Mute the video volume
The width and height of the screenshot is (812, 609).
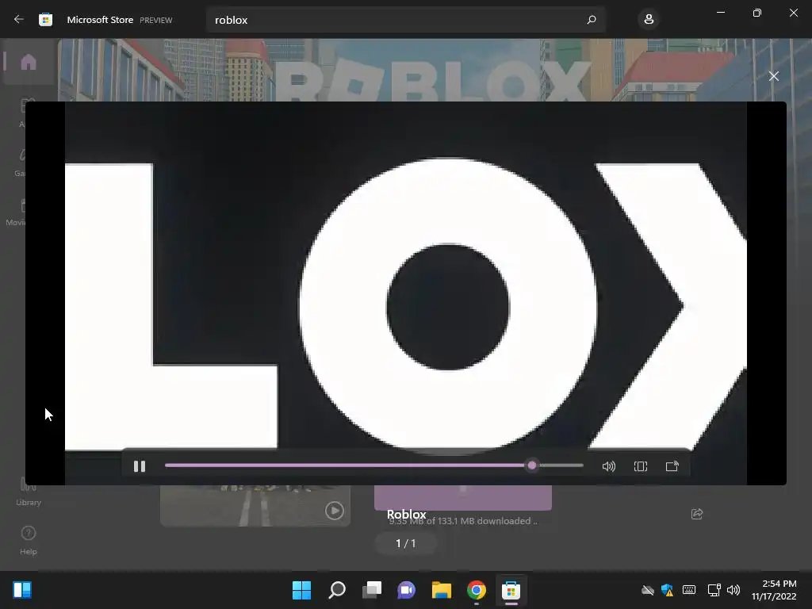pos(609,466)
